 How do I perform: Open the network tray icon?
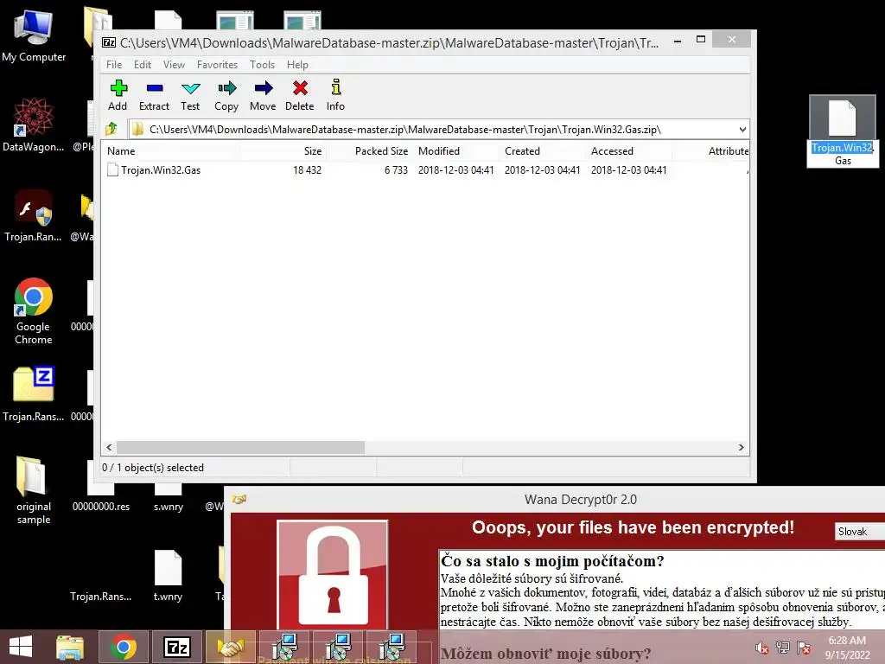783,648
